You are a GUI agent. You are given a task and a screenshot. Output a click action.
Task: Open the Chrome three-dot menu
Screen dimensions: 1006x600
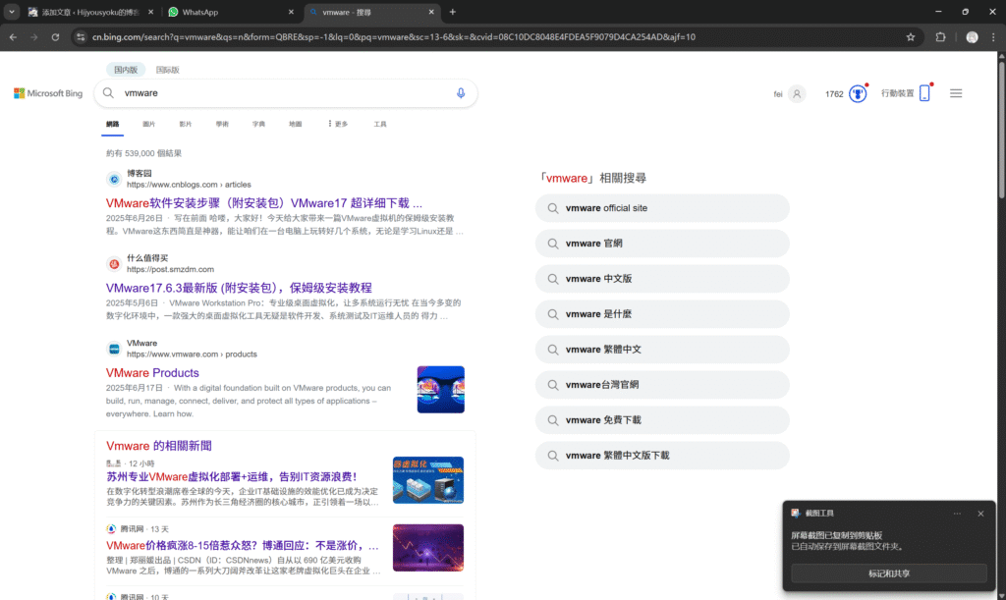click(x=993, y=37)
